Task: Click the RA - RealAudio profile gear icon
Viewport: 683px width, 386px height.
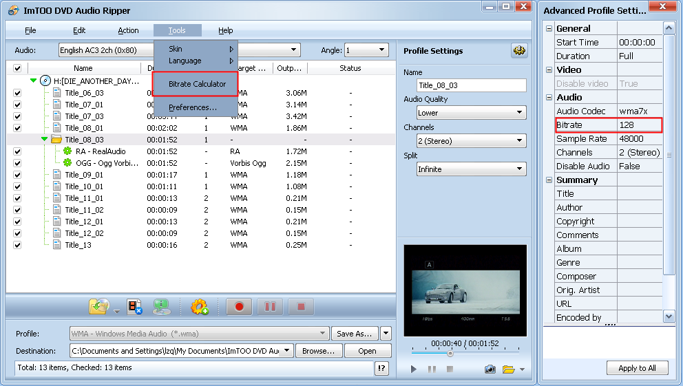Action: 67,151
